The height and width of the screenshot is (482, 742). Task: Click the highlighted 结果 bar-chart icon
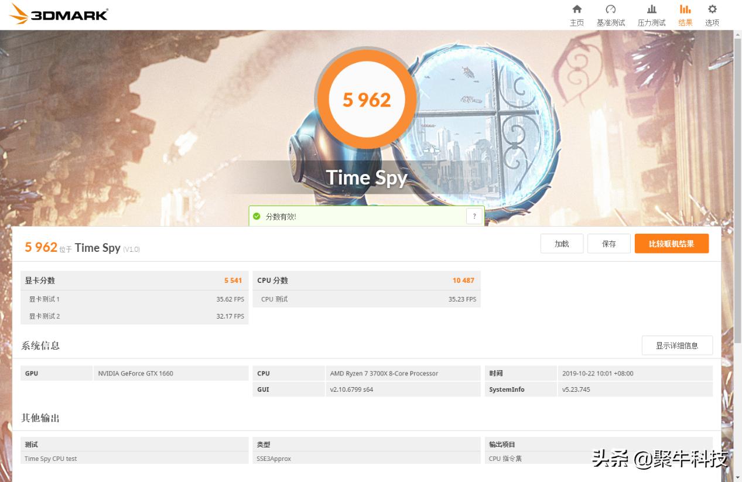(x=685, y=10)
